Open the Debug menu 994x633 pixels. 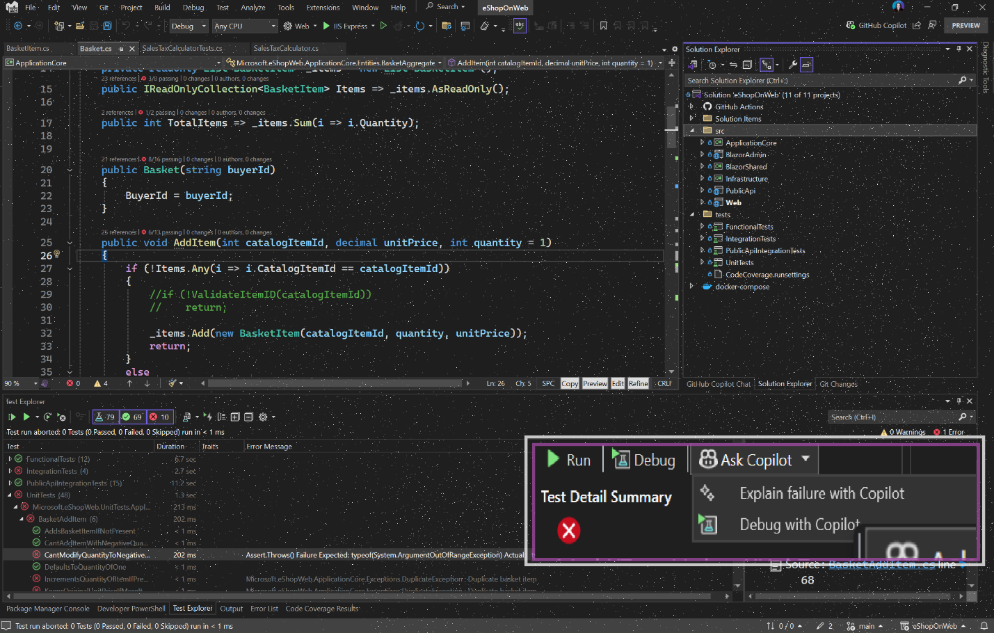click(193, 8)
